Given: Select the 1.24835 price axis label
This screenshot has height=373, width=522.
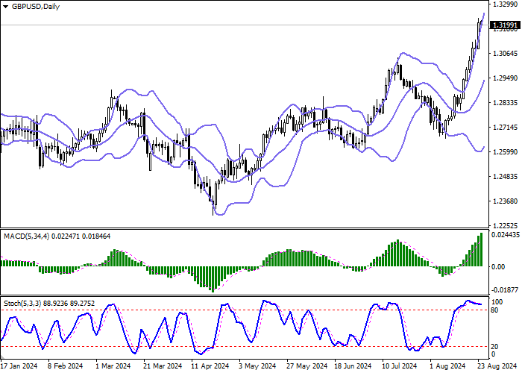Looking at the screenshot, I should pos(506,177).
